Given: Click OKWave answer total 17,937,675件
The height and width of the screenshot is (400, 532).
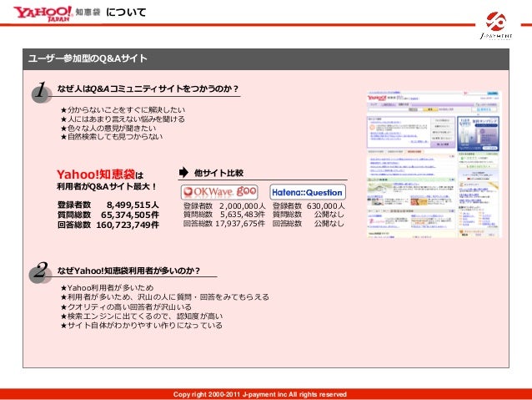Looking at the screenshot, I should pos(240,223).
